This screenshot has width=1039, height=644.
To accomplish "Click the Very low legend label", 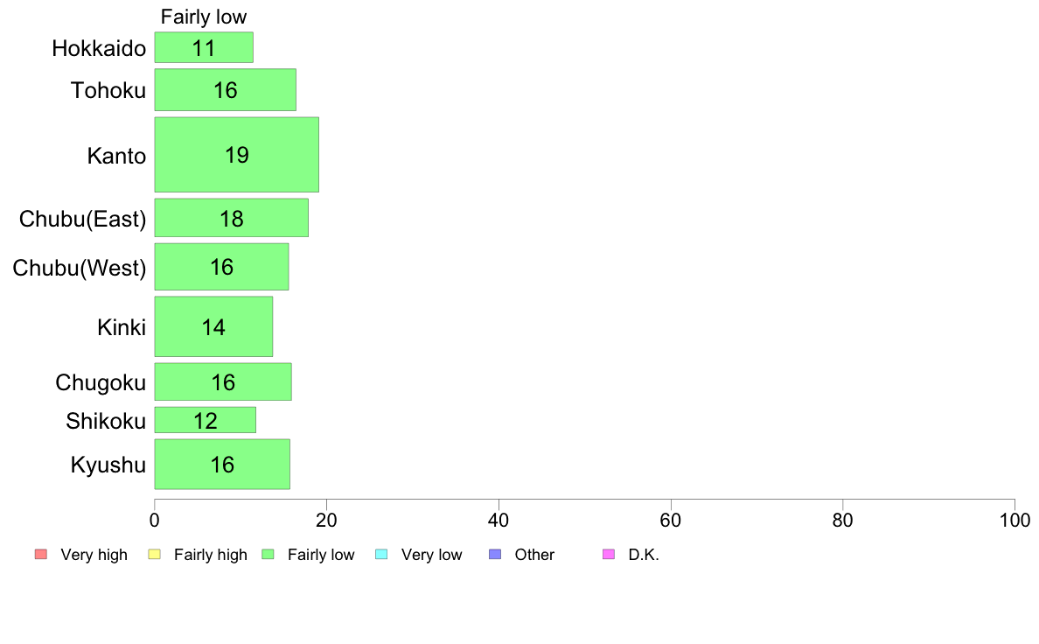I will pyautogui.click(x=431, y=555).
